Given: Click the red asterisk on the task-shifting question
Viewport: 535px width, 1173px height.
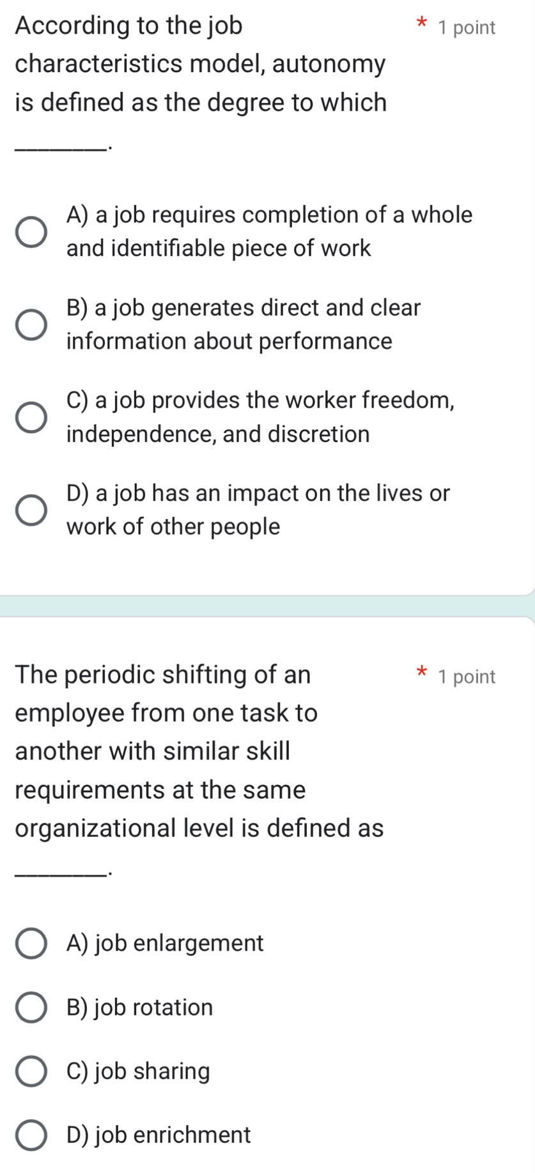Looking at the screenshot, I should (421, 672).
